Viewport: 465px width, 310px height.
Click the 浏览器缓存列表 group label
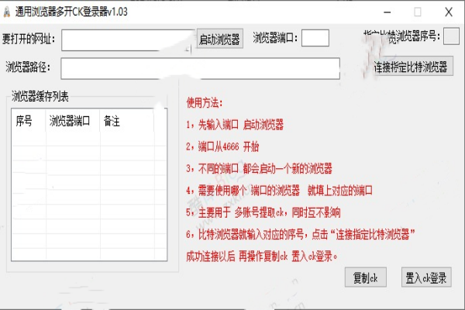tap(40, 96)
